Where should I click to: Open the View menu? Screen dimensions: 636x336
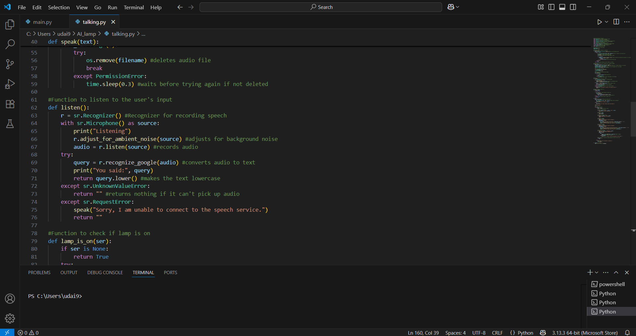(82, 7)
